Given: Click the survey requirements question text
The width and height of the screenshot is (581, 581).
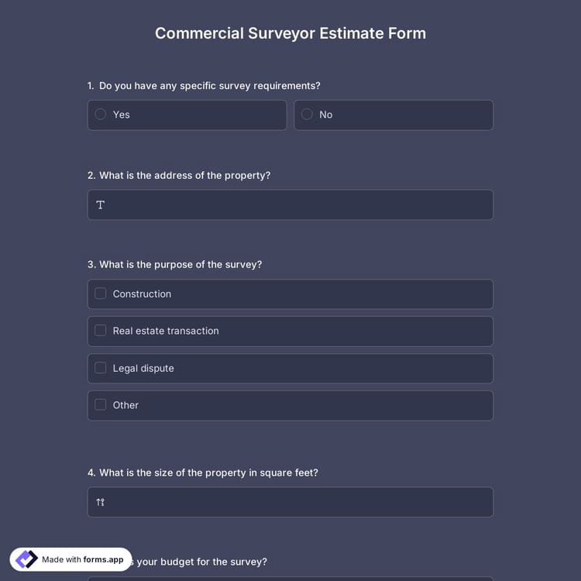Looking at the screenshot, I should coord(209,86).
